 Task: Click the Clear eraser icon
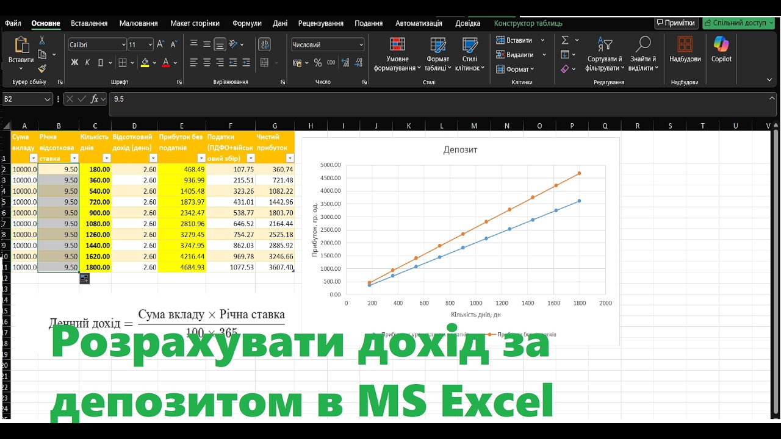[x=565, y=69]
